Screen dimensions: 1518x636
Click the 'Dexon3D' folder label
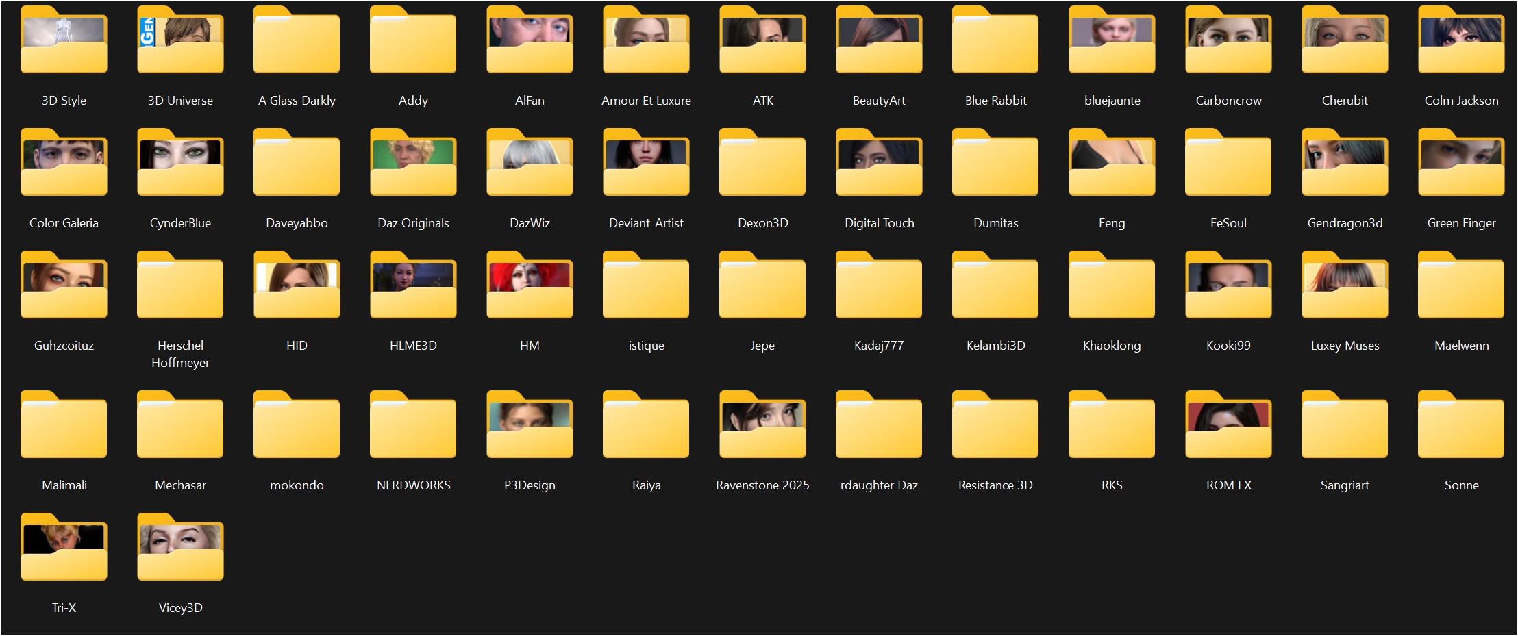(762, 223)
